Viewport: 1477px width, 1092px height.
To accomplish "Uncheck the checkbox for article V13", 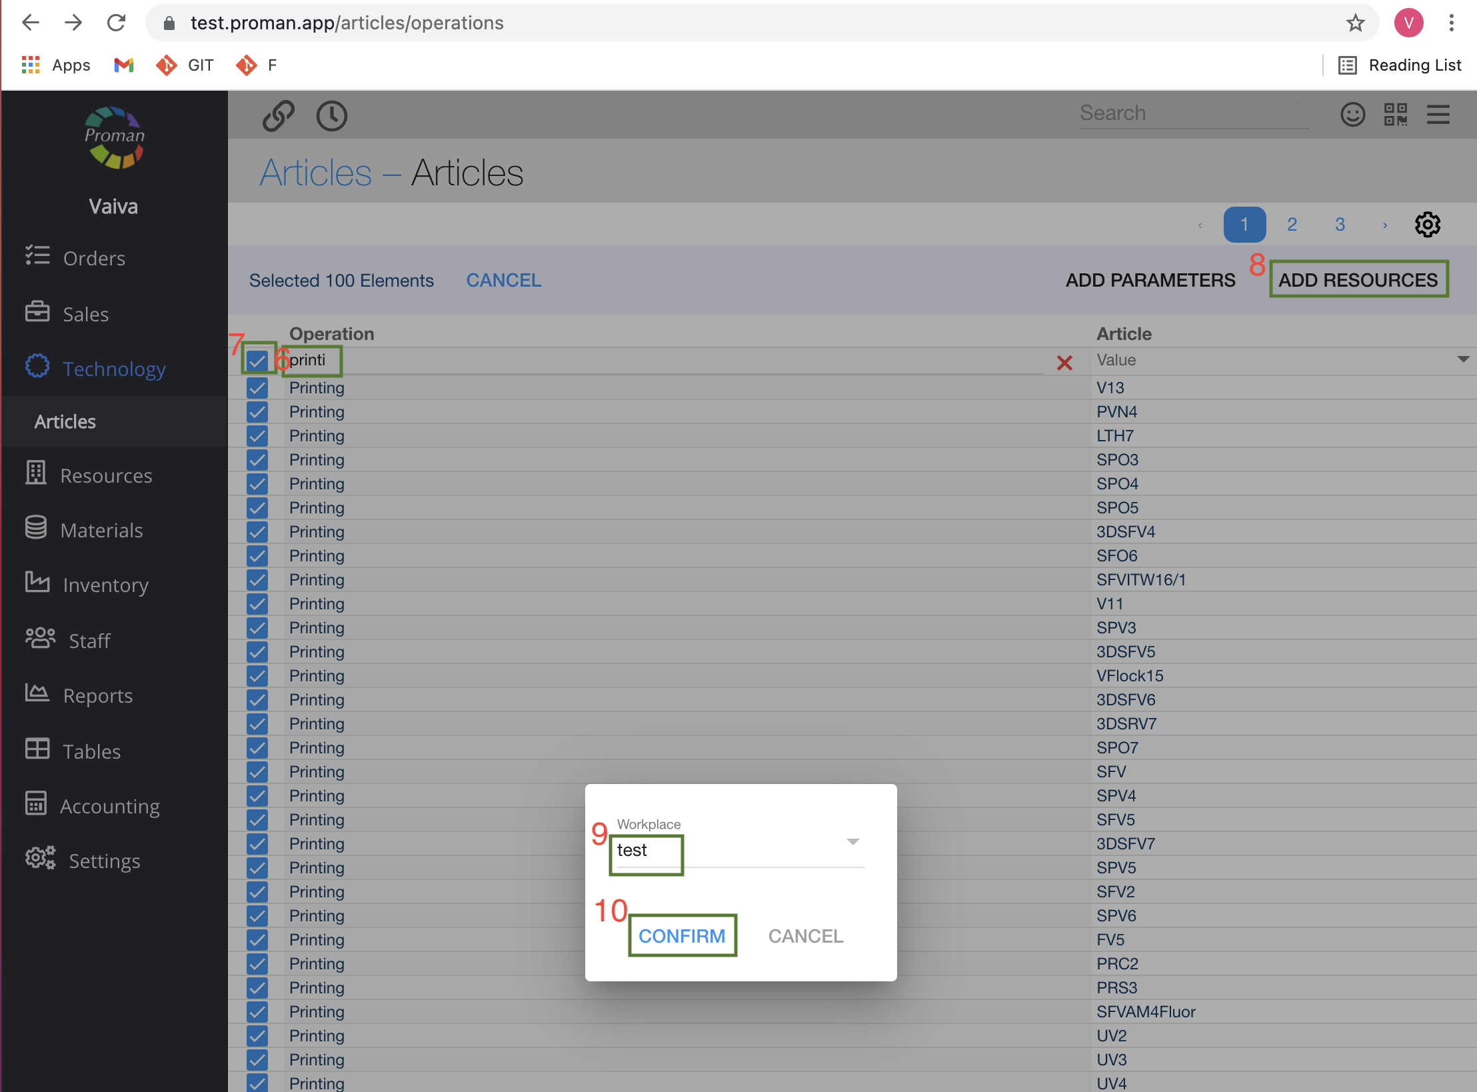I will click(x=257, y=388).
